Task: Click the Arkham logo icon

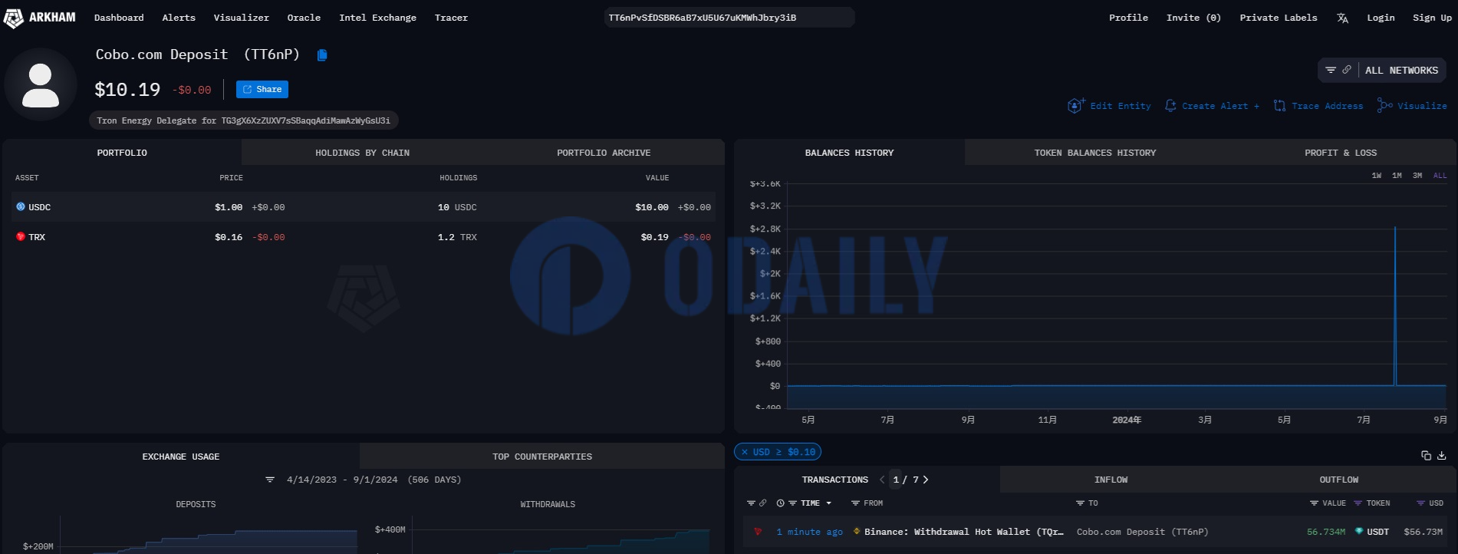Action: coord(14,18)
